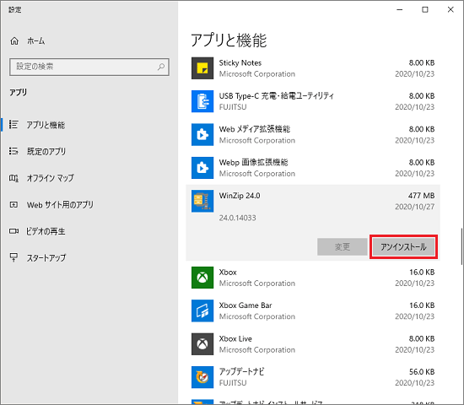
Task: Select the Sticky Notes app name
Action: pyautogui.click(x=240, y=62)
